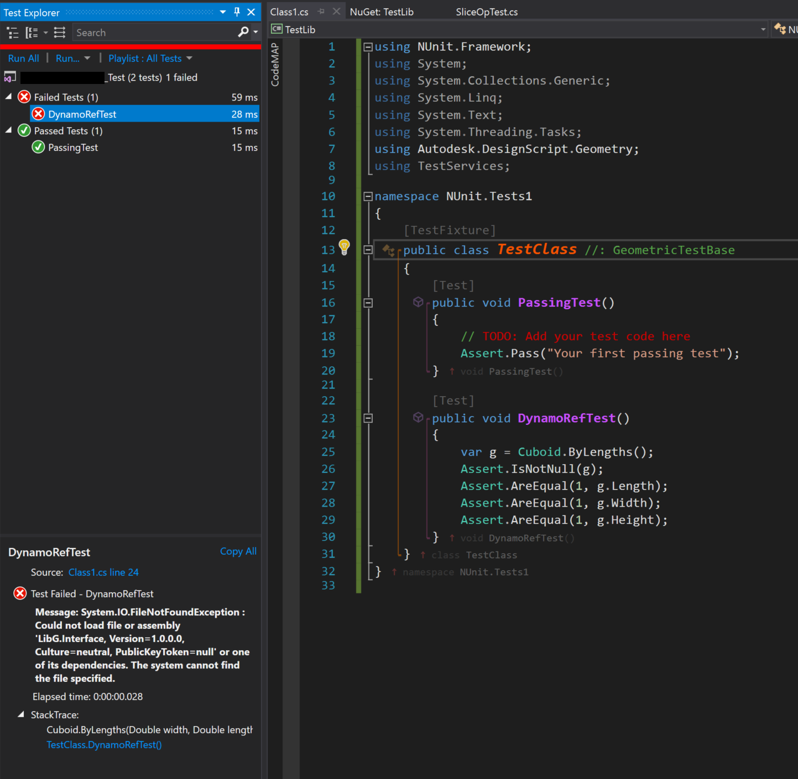Click the hierarchy view icon in Test Explorer

tap(13, 33)
